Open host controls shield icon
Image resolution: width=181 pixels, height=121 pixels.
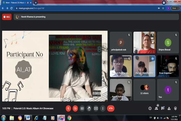click(x=175, y=108)
